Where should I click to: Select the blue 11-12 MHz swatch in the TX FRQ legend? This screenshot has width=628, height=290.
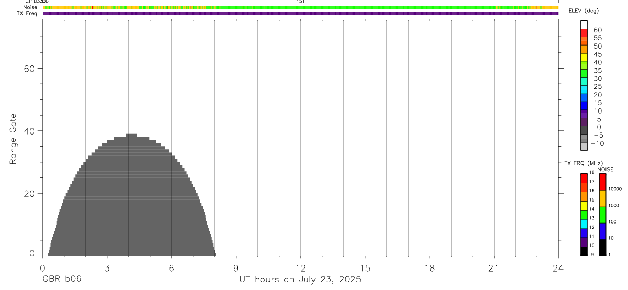click(584, 233)
